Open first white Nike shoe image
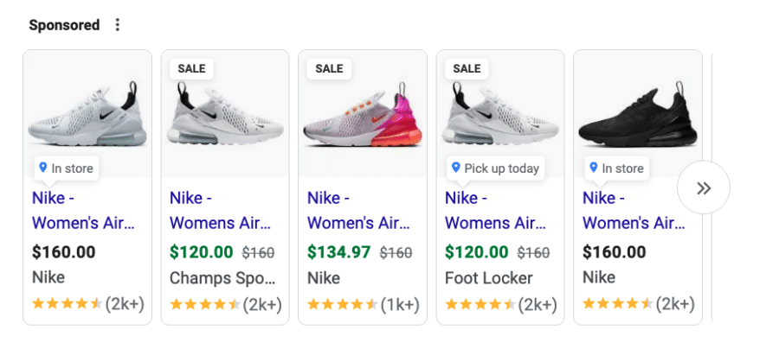The height and width of the screenshot is (343, 779). pos(87,115)
